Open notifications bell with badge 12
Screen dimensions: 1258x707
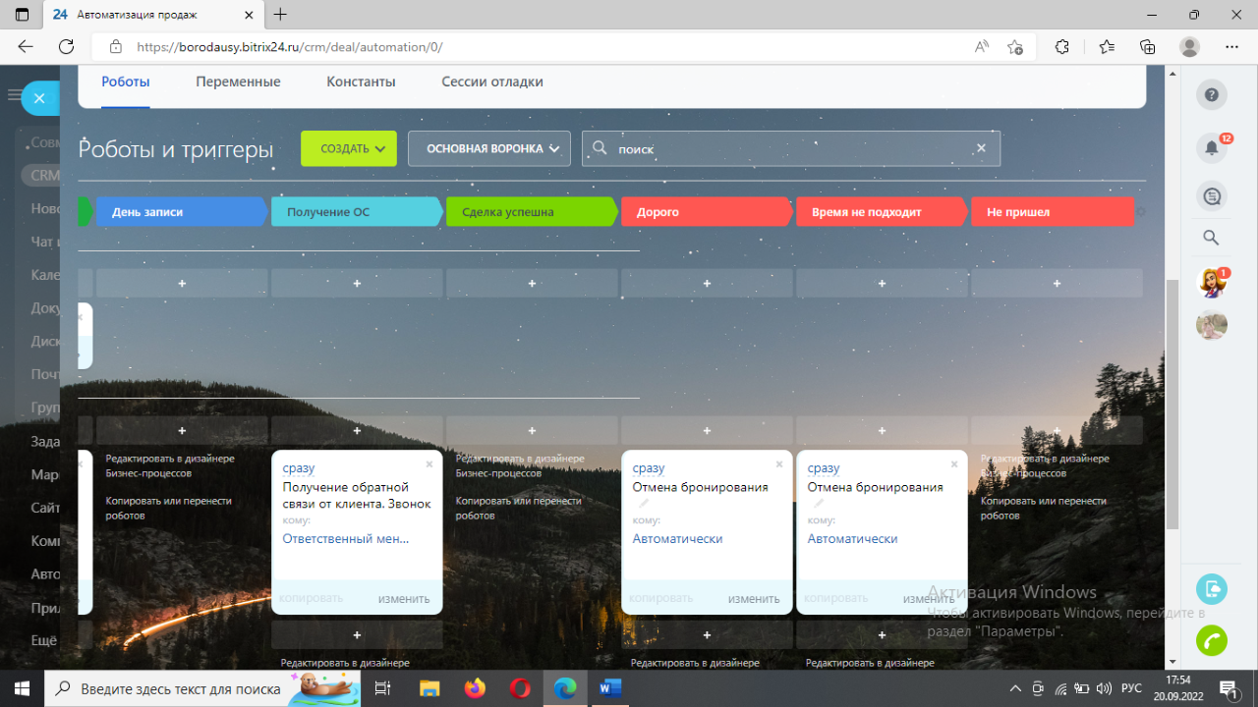pos(1212,148)
